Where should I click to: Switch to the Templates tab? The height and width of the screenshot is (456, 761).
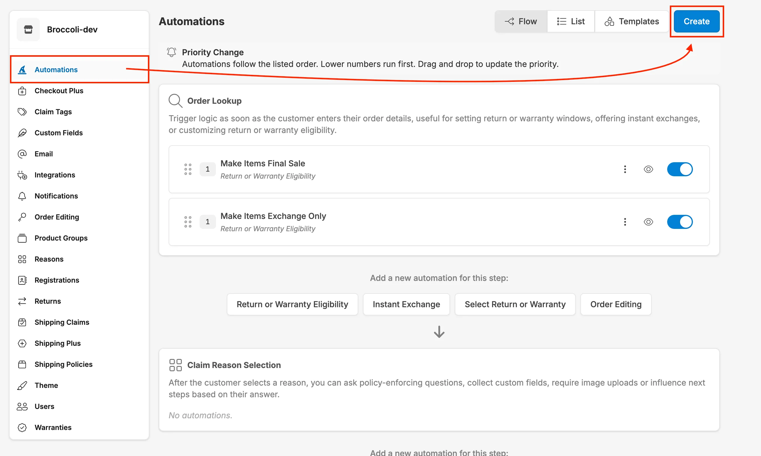(x=631, y=21)
